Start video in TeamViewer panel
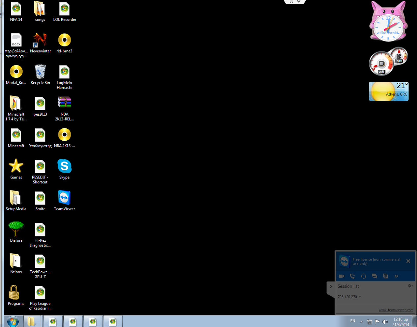The width and height of the screenshot is (417, 327). [342, 276]
